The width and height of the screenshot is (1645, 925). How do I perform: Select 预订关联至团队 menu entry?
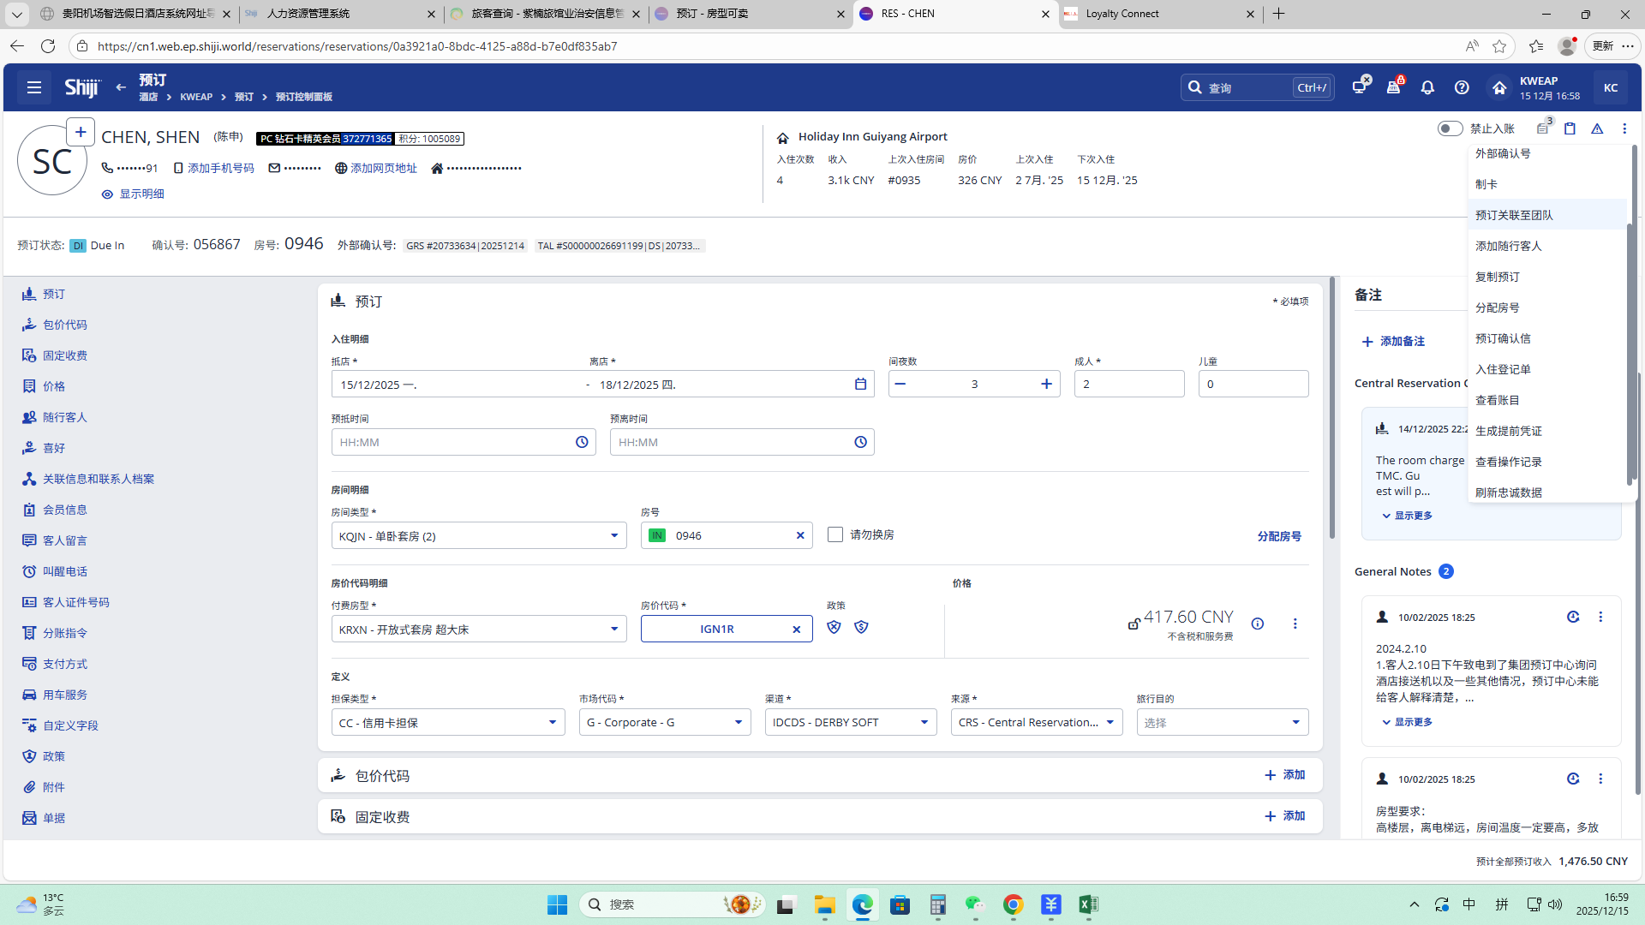(1514, 215)
